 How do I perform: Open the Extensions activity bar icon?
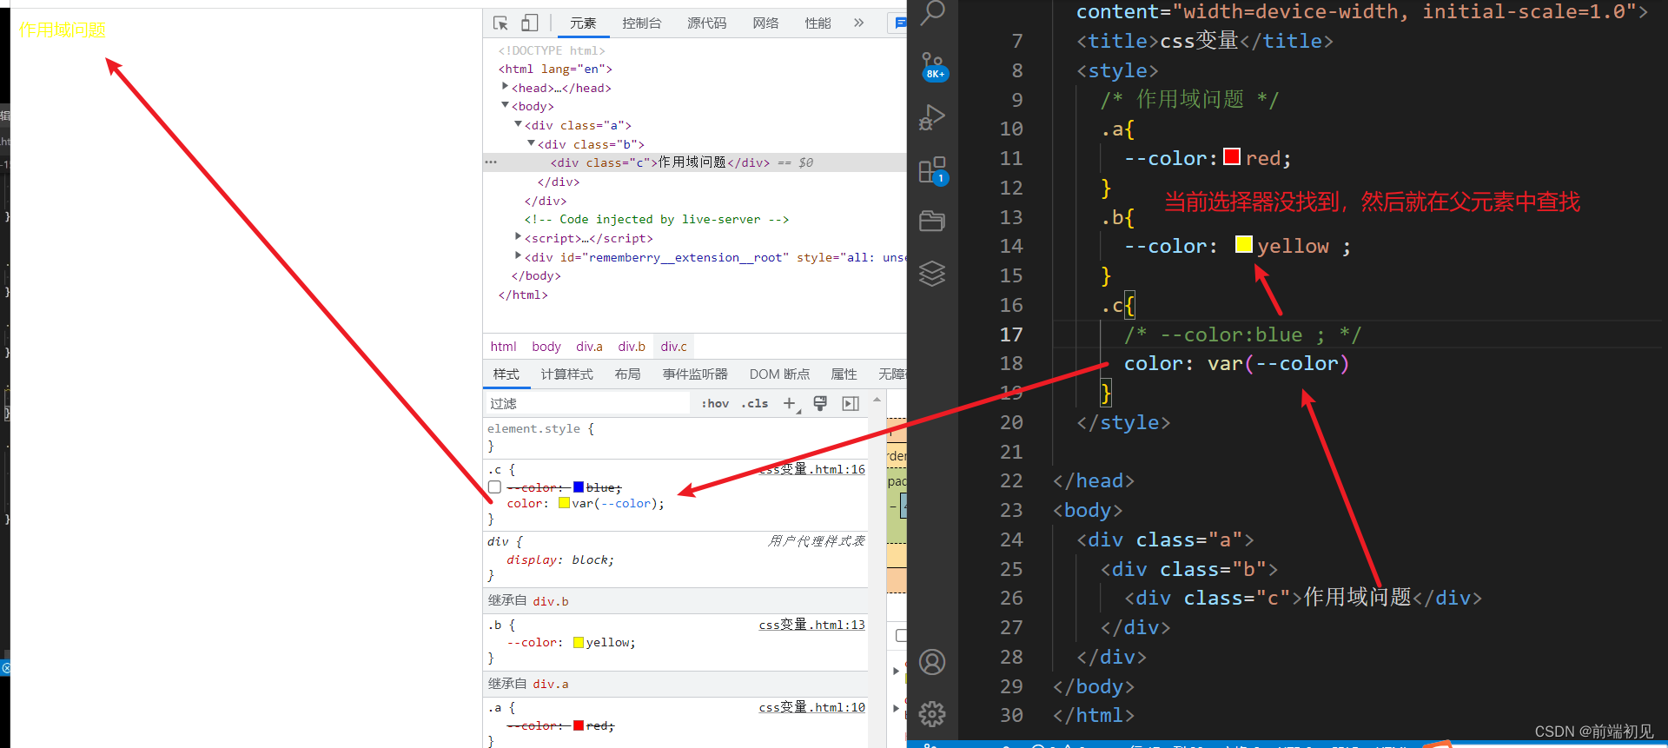(933, 170)
